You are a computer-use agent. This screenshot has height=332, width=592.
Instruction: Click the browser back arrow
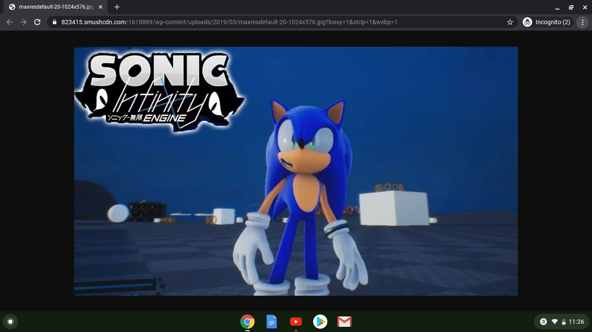pyautogui.click(x=10, y=22)
